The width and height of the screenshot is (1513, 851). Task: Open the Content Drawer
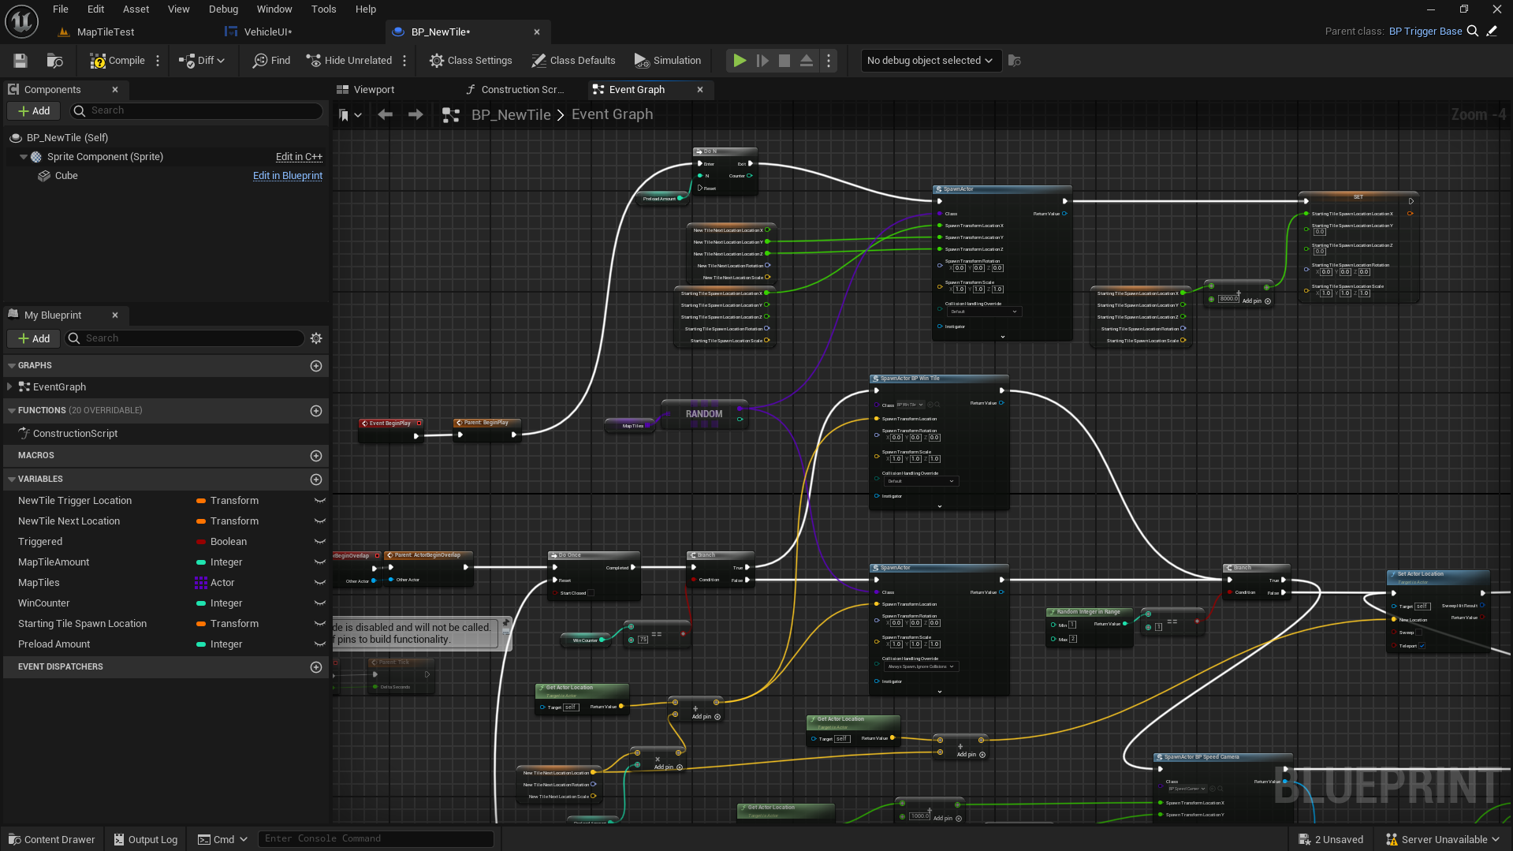pos(52,840)
